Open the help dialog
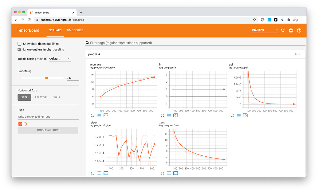 [299, 30]
